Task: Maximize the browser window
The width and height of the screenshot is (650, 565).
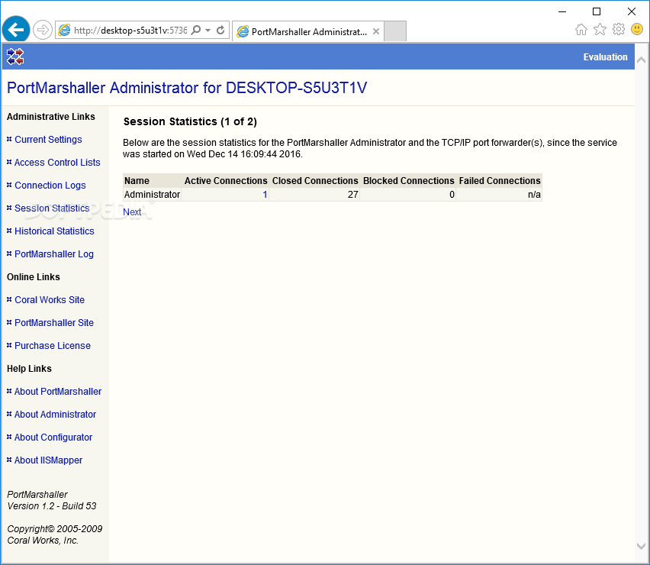Action: 597,11
